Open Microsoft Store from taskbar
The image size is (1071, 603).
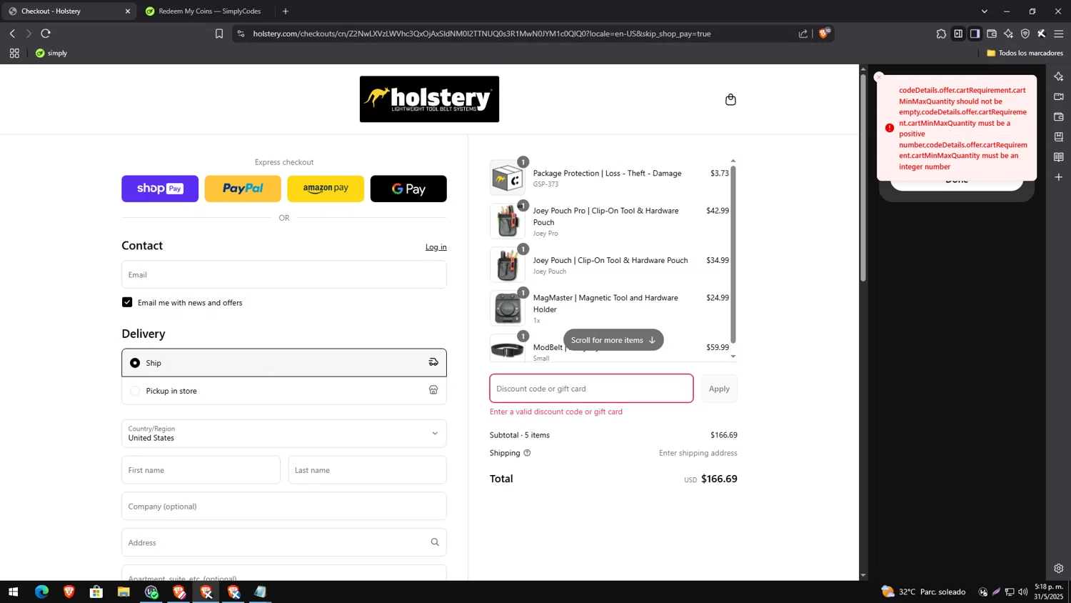pyautogui.click(x=96, y=592)
